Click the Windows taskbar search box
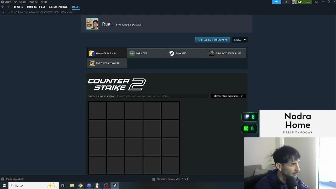Image resolution: width=336 pixels, height=189 pixels. [x=33, y=186]
